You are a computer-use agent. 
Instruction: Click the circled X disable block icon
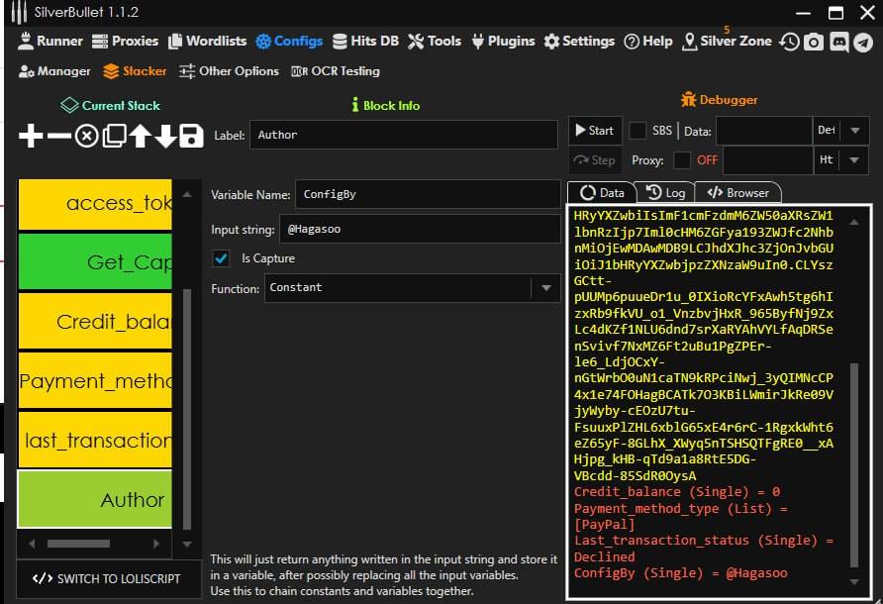point(87,137)
